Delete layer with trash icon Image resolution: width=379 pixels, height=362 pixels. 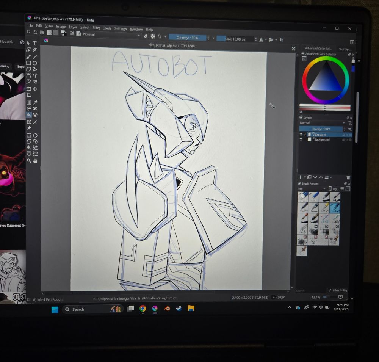pos(348,177)
